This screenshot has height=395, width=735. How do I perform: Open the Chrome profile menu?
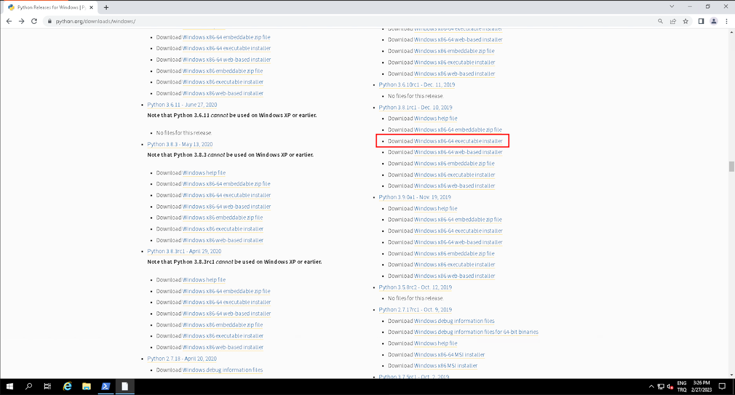coord(714,21)
